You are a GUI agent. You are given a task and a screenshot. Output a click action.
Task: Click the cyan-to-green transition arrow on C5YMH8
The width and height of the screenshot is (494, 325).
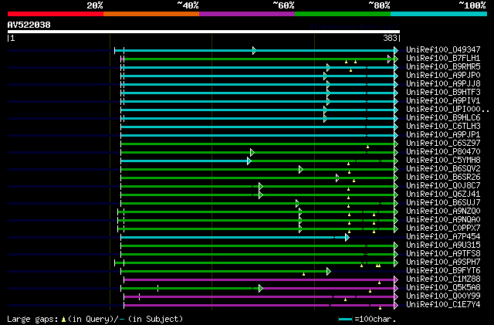coord(249,161)
